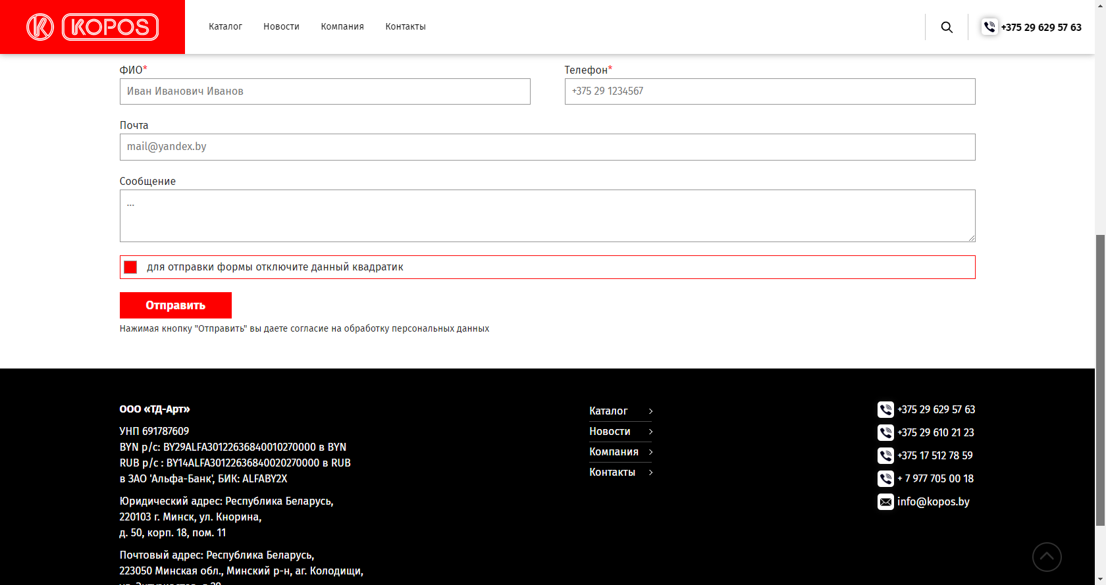The height and width of the screenshot is (585, 1106).
Task: Click the page vertical scrollbar thumb
Action: tap(1100, 380)
